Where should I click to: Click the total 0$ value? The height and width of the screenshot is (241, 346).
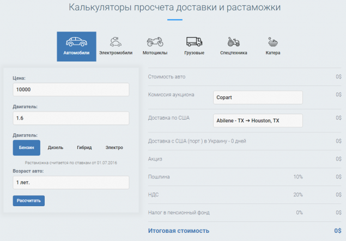[338, 231]
